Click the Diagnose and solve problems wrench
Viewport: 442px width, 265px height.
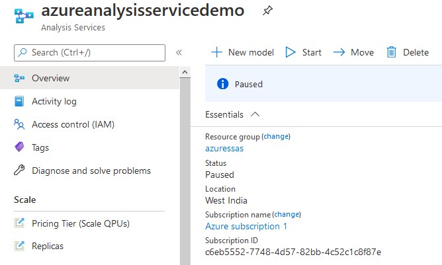click(x=19, y=170)
